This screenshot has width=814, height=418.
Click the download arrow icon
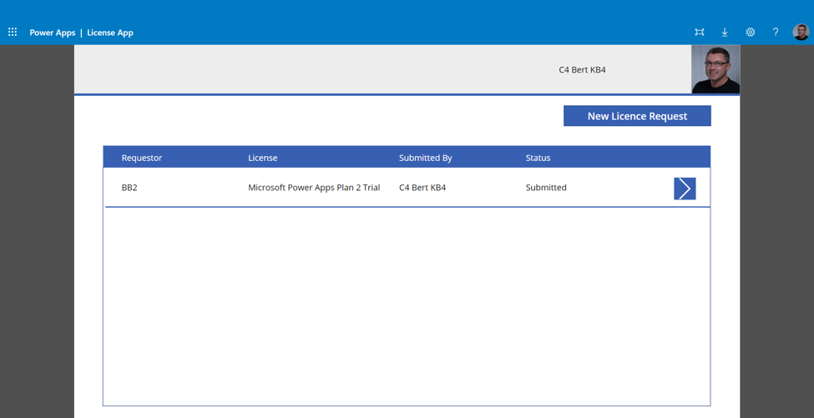[x=725, y=33]
